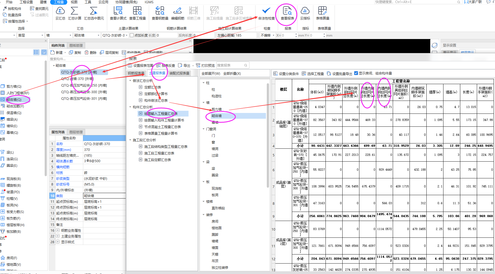Expand 显示样式 property group
Viewport: 495px width, 274px height.
[x=58, y=242]
